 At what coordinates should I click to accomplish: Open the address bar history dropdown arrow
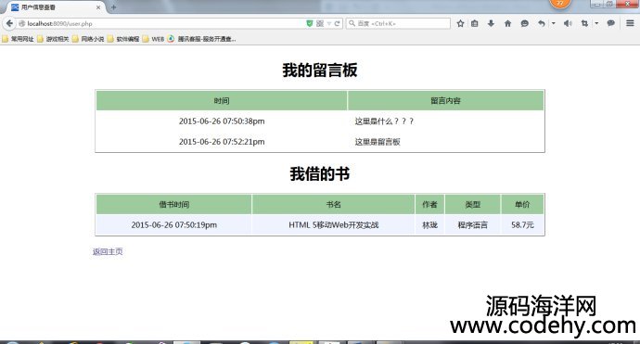(328, 24)
